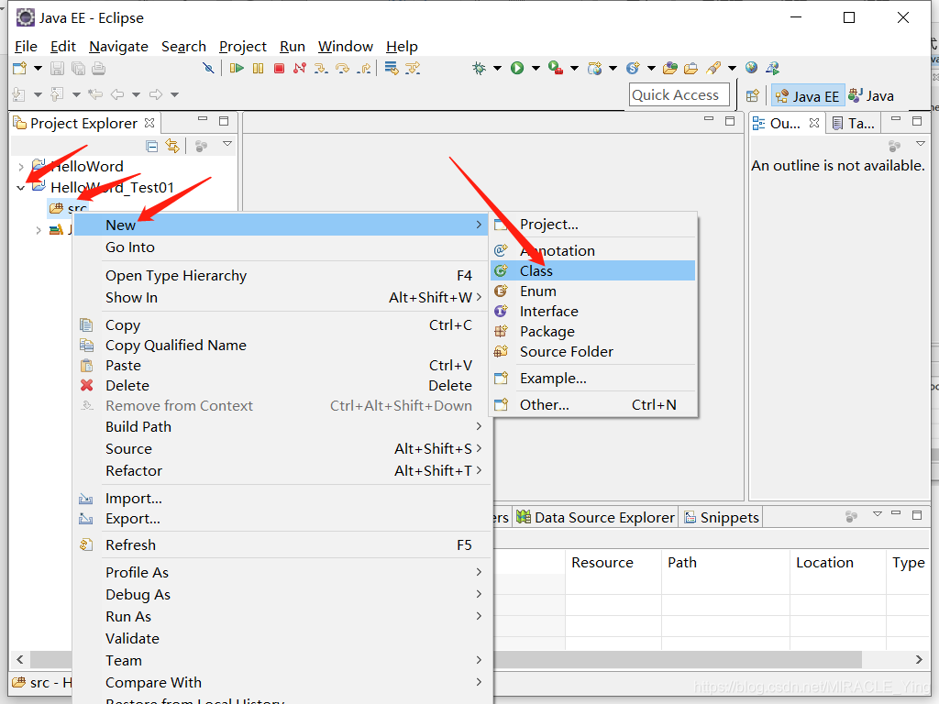This screenshot has height=704, width=939.
Task: Click the Step Over icon
Action: pos(343,68)
